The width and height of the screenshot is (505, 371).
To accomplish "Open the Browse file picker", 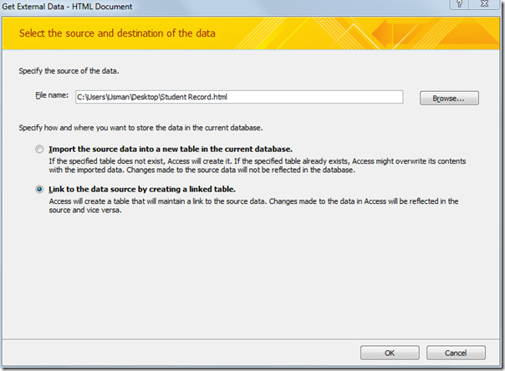I will pos(449,98).
